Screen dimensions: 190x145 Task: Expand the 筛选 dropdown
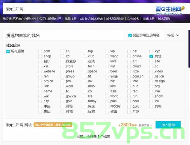click(x=173, y=35)
